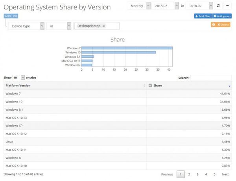This screenshot has width=236, height=181.
Task: Remove the Desktop/laptop filter tag
Action: point(104,26)
